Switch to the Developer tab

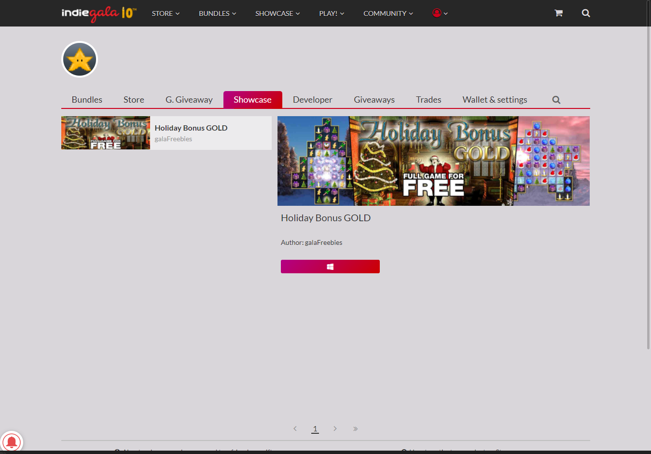click(313, 100)
